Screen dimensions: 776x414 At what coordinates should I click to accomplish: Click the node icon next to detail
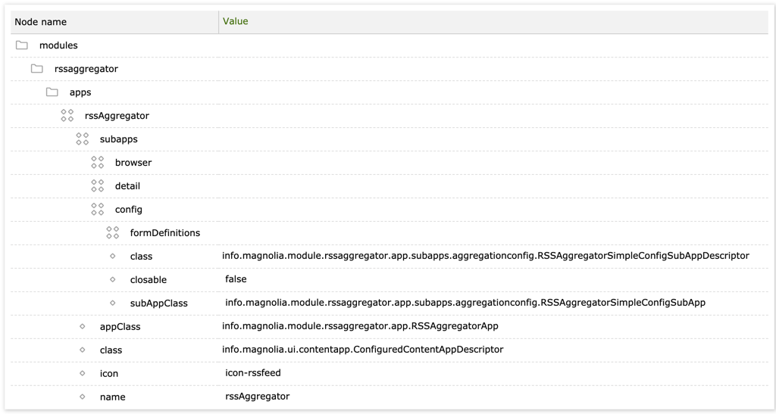click(x=98, y=185)
